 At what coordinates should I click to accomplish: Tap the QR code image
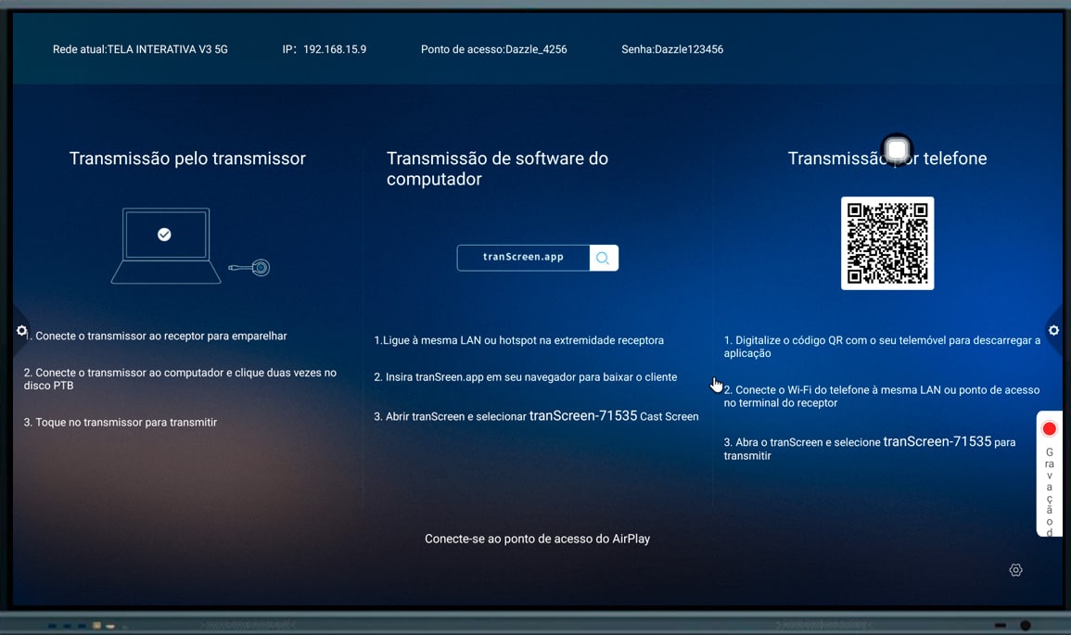886,243
